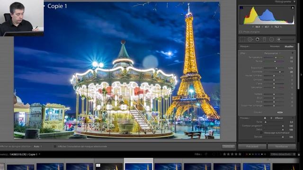Open the Effet Personnalisé preset dropdown
Viewport: 303px width, 170px height.
click(272, 53)
